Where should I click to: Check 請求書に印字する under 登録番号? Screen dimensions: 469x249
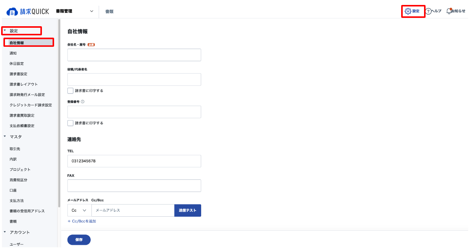click(x=70, y=123)
